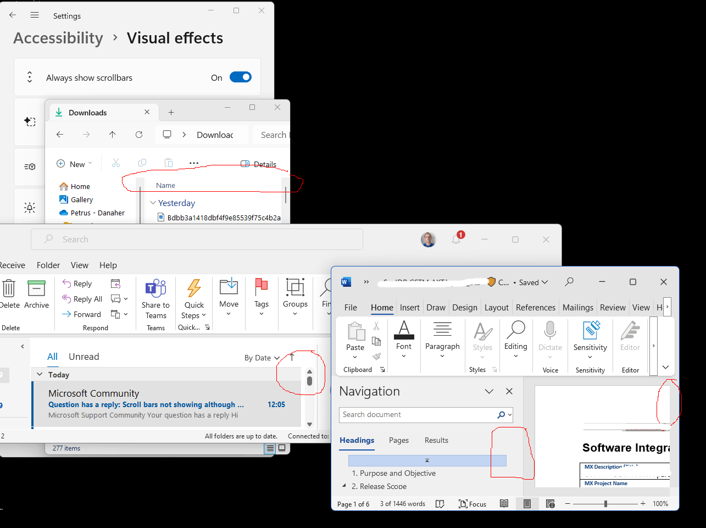Switch to the Insert ribbon tab

(410, 308)
